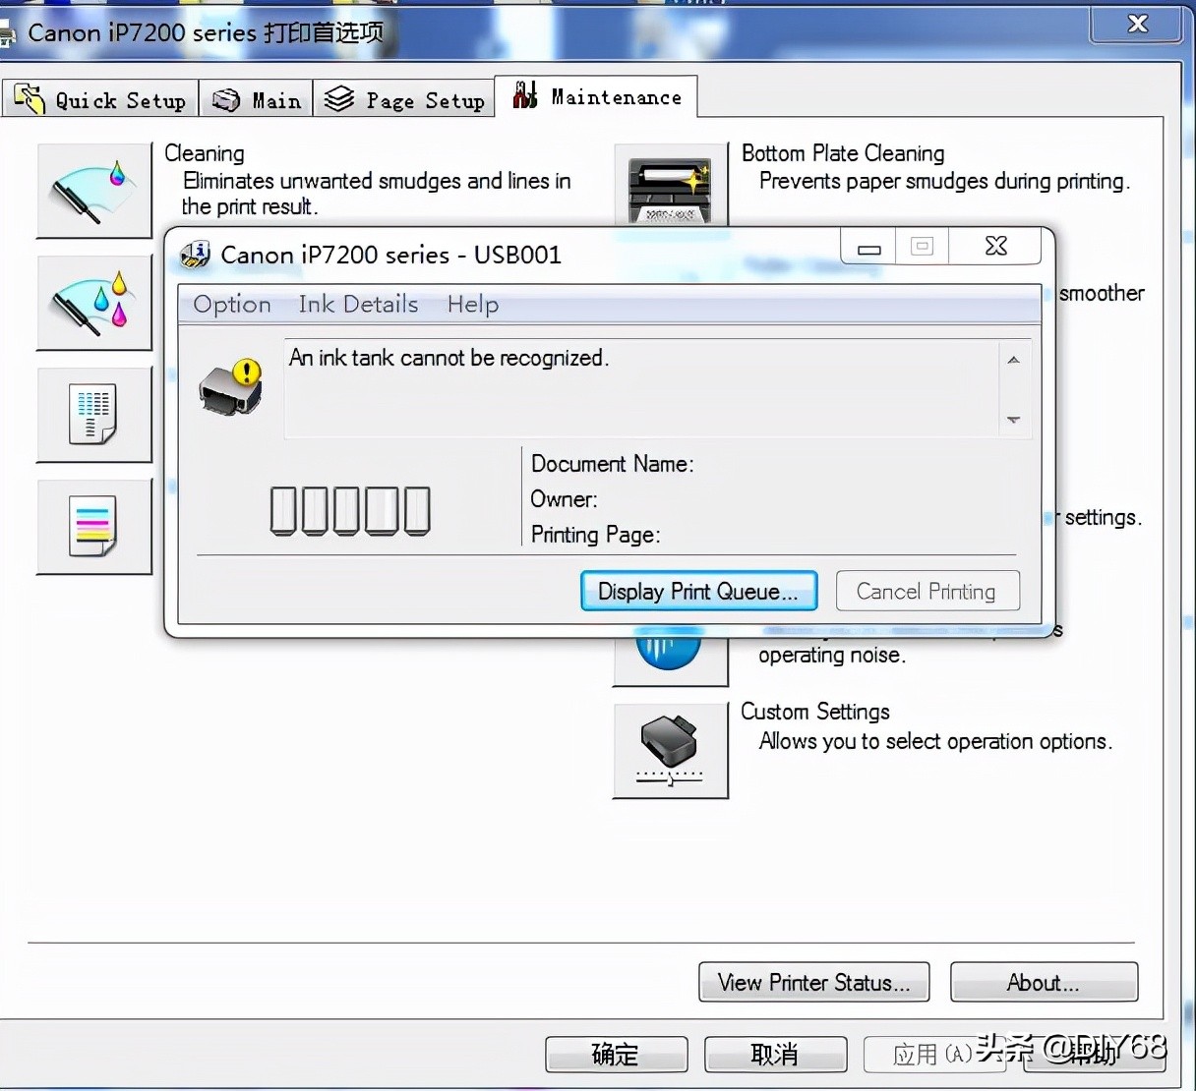Click the 确定 OK button
The width and height of the screenshot is (1196, 1091).
coord(617,1055)
